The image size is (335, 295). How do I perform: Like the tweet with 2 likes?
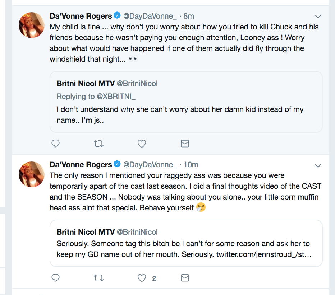pyautogui.click(x=142, y=278)
